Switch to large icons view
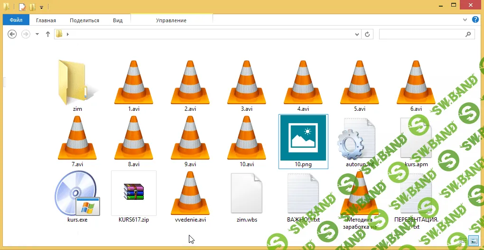Image resolution: width=484 pixels, height=250 pixels. [x=473, y=241]
